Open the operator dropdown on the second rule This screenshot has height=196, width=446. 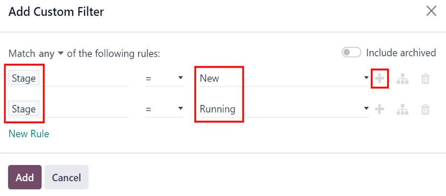click(x=164, y=109)
